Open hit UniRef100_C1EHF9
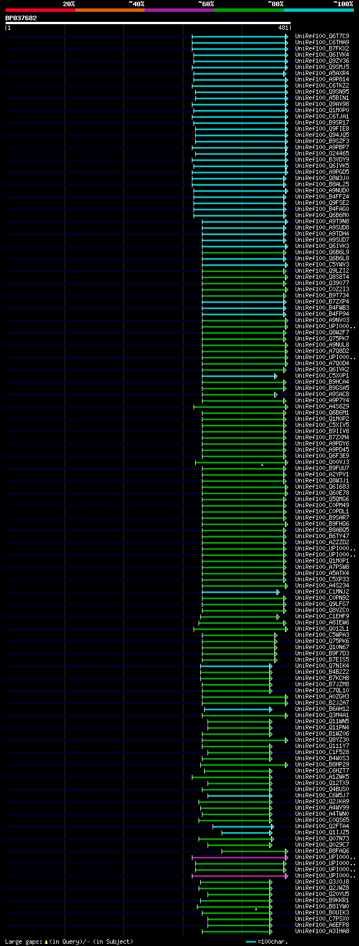The width and height of the screenshot is (359, 946). (x=322, y=616)
